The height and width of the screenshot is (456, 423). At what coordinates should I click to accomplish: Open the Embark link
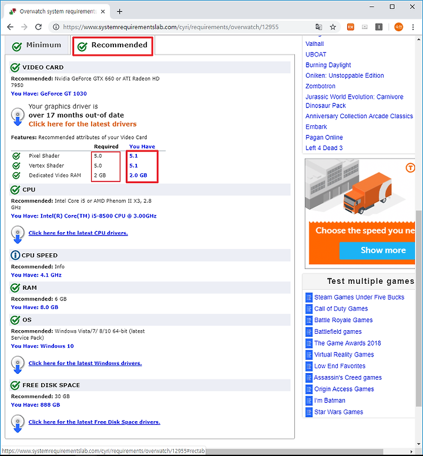pos(316,127)
